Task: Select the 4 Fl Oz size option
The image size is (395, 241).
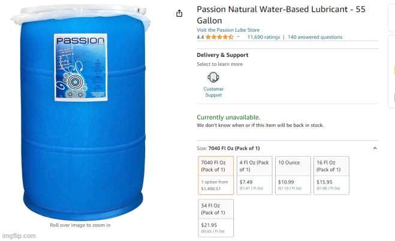Action: click(254, 175)
